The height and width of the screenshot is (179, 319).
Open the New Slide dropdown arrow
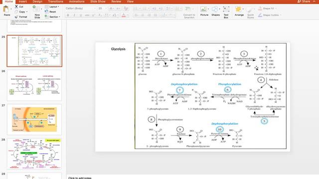[x=41, y=9]
